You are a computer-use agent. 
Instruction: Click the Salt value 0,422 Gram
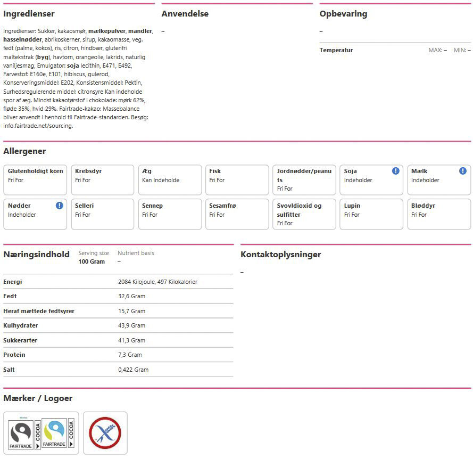(134, 370)
